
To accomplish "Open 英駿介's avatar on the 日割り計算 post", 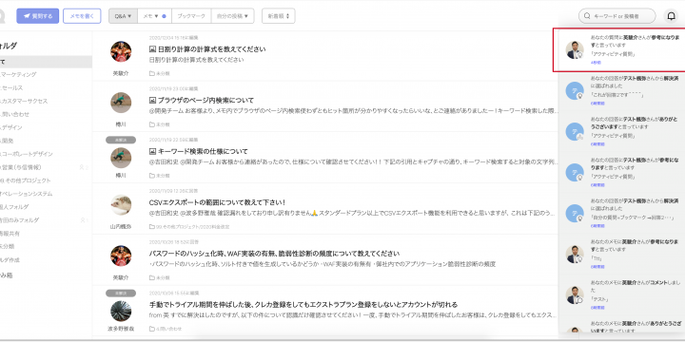I will pos(121,51).
